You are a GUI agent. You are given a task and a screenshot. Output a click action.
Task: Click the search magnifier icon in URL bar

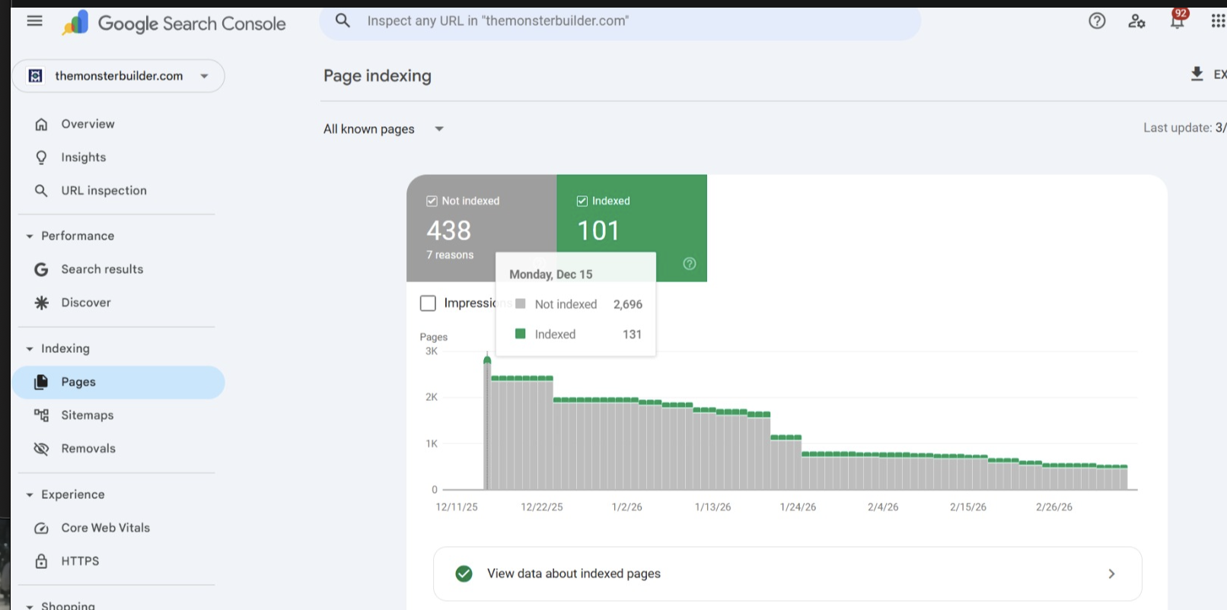coord(343,21)
